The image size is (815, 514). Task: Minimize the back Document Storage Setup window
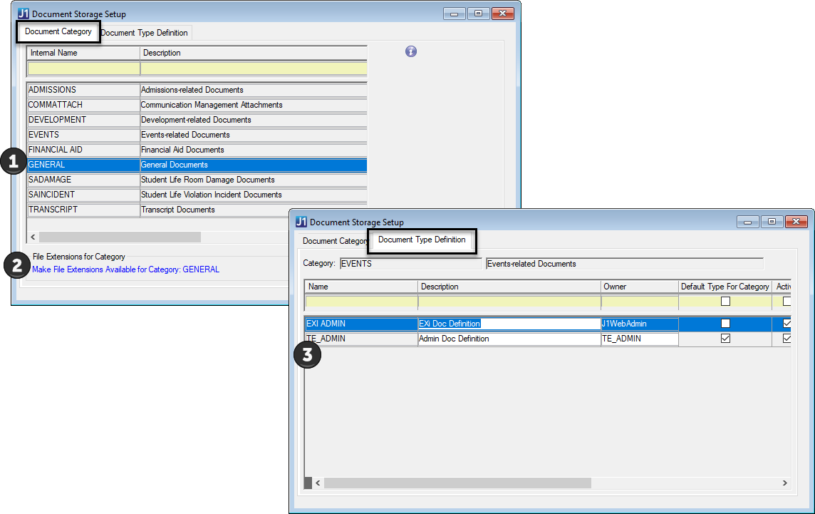click(455, 14)
